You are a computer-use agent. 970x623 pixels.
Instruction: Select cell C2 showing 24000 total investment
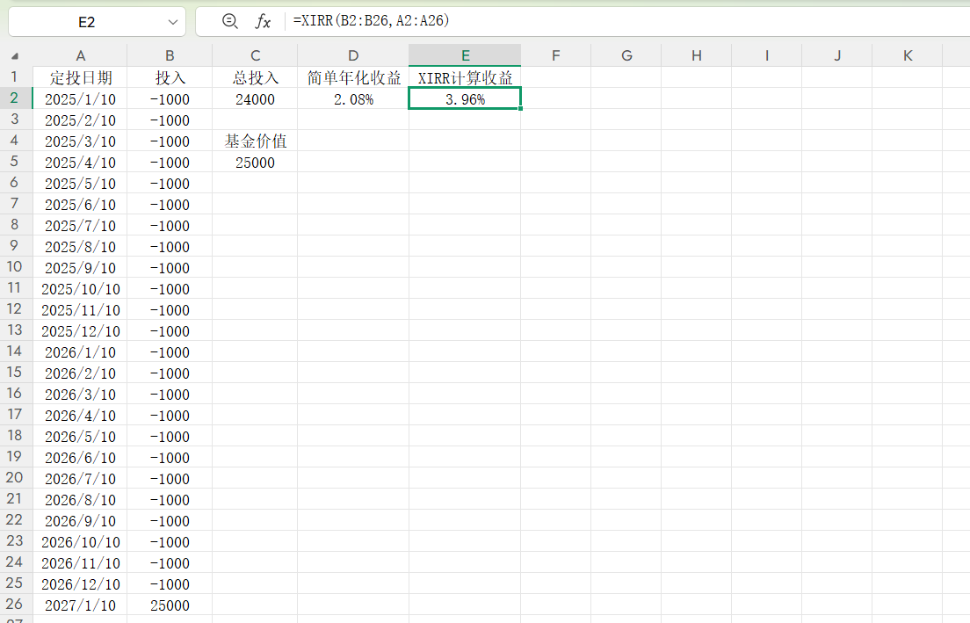(x=255, y=98)
